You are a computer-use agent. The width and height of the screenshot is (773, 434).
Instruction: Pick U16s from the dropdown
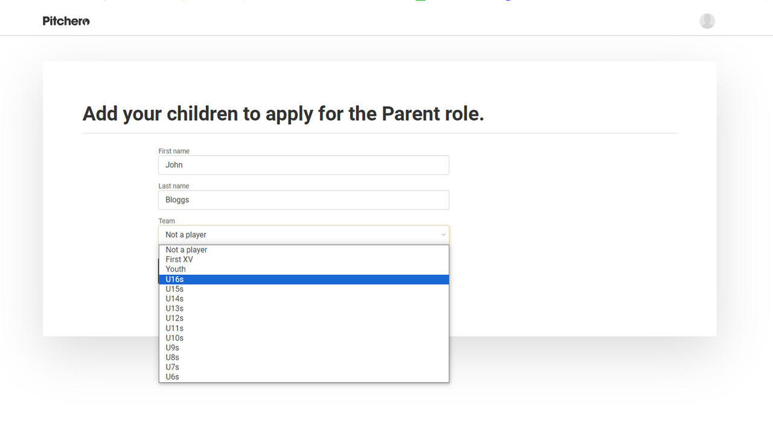(175, 279)
